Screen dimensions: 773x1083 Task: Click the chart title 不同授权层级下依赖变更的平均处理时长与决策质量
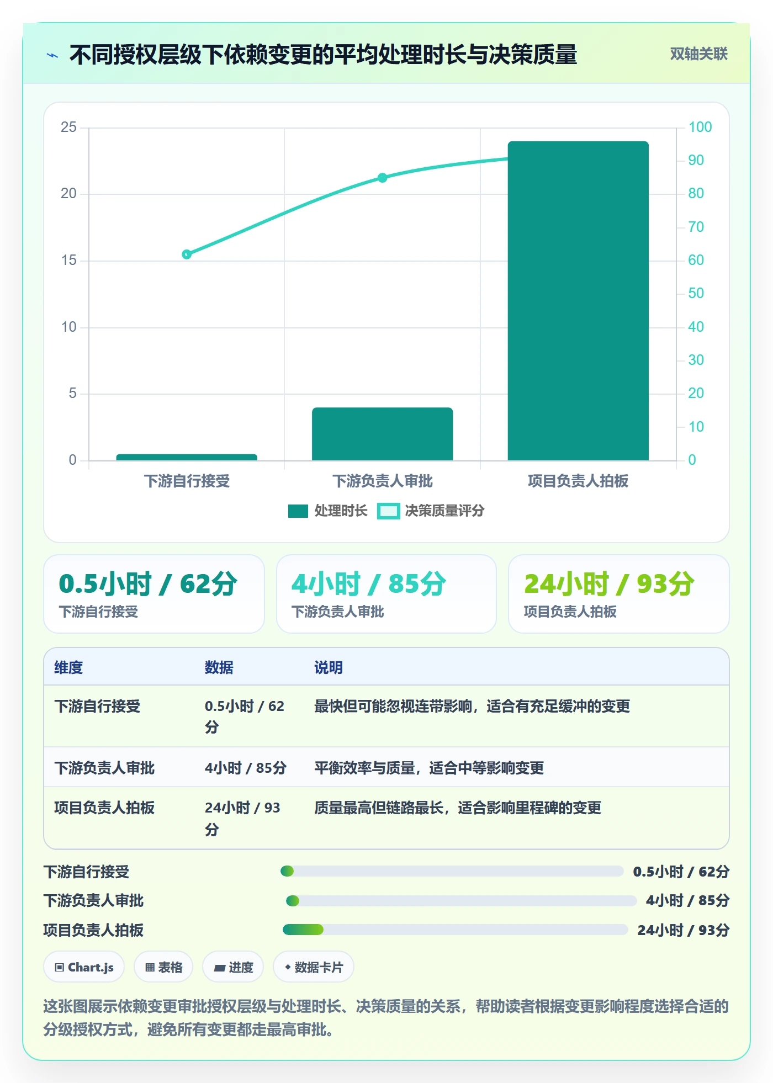point(324,55)
